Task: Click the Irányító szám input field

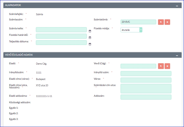Action: click(146, 73)
